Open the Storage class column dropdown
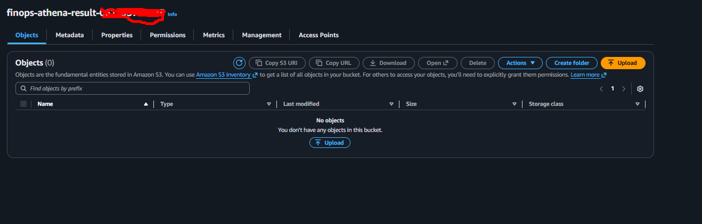The height and width of the screenshot is (224, 702). coord(638,104)
